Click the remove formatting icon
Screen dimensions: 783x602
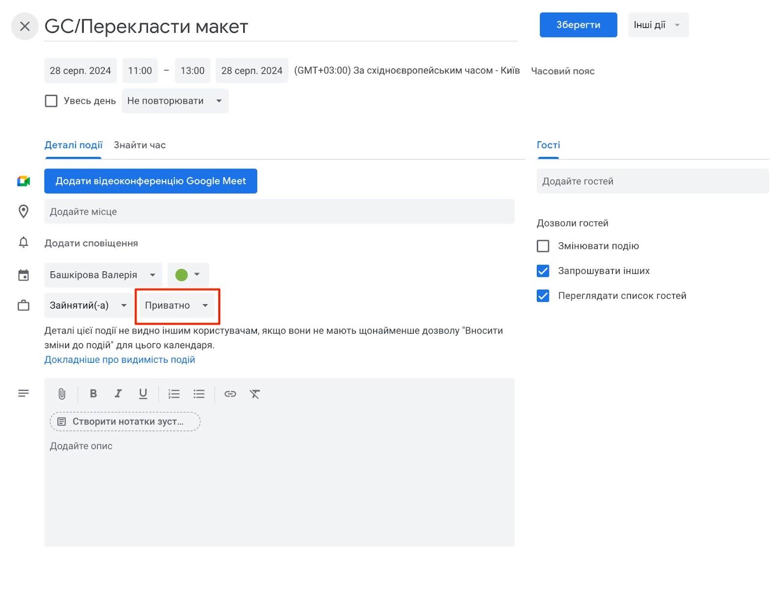pos(254,394)
